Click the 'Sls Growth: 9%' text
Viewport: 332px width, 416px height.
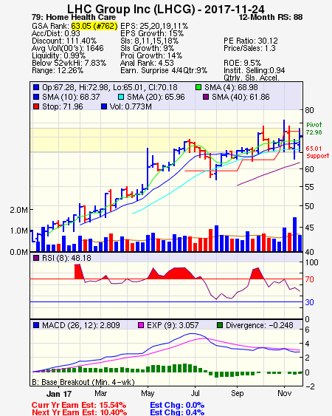pos(147,48)
